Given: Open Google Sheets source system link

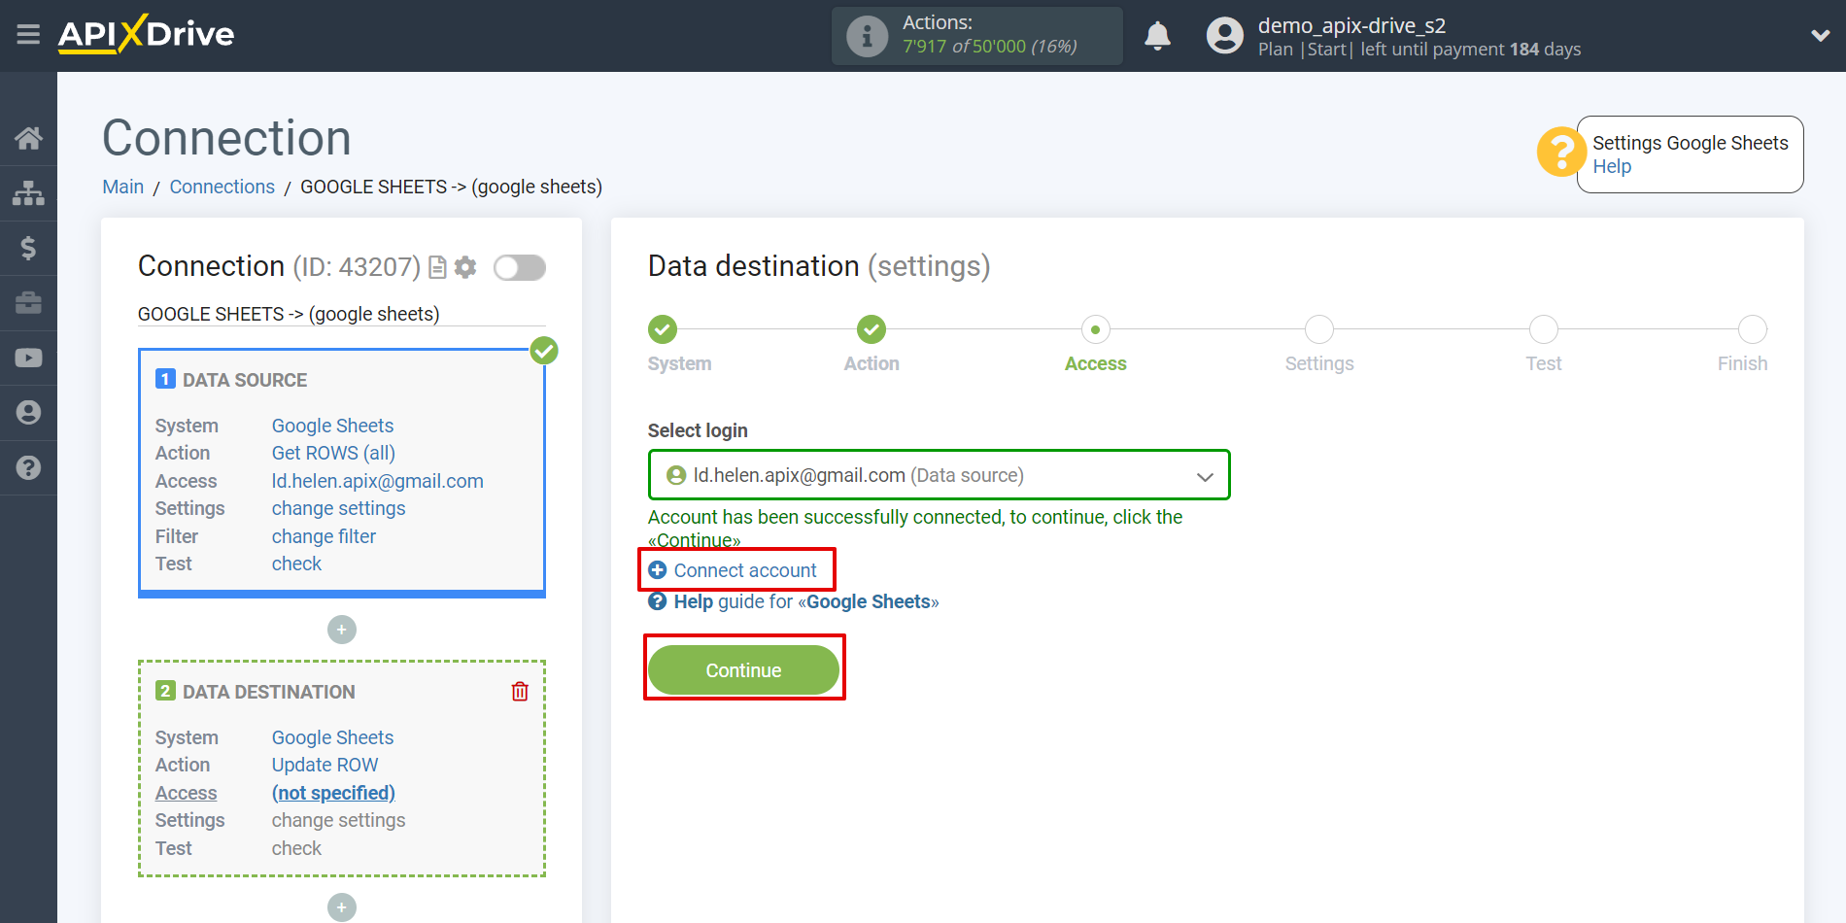Looking at the screenshot, I should pos(332,426).
